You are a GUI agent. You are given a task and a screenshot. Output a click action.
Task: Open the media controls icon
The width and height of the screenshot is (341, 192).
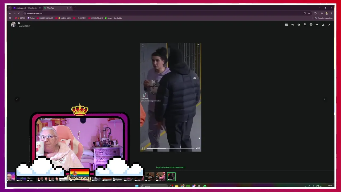[322, 13]
